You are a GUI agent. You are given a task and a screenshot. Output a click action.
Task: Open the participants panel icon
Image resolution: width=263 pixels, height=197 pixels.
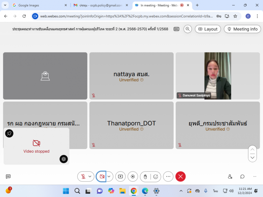coord(230,177)
